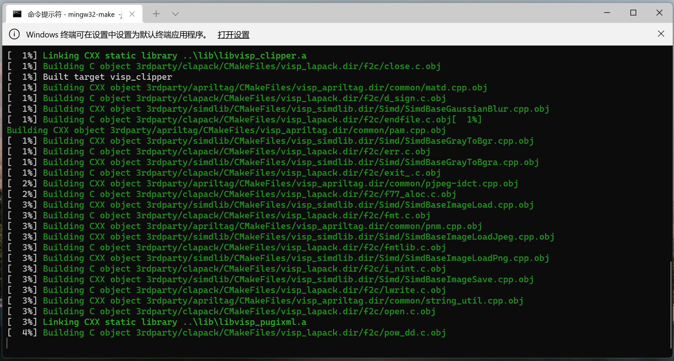The width and height of the screenshot is (674, 361).
Task: Click the line building pjpeg-idct.cpp.obj
Action: click(263, 183)
